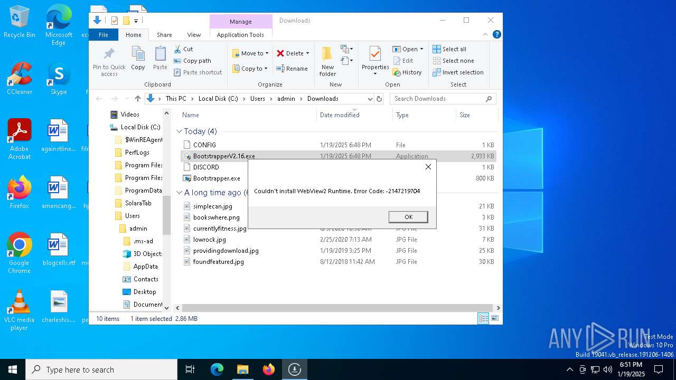Click the Search Downloads field
Viewport: 676px width, 380px height.
[443, 99]
